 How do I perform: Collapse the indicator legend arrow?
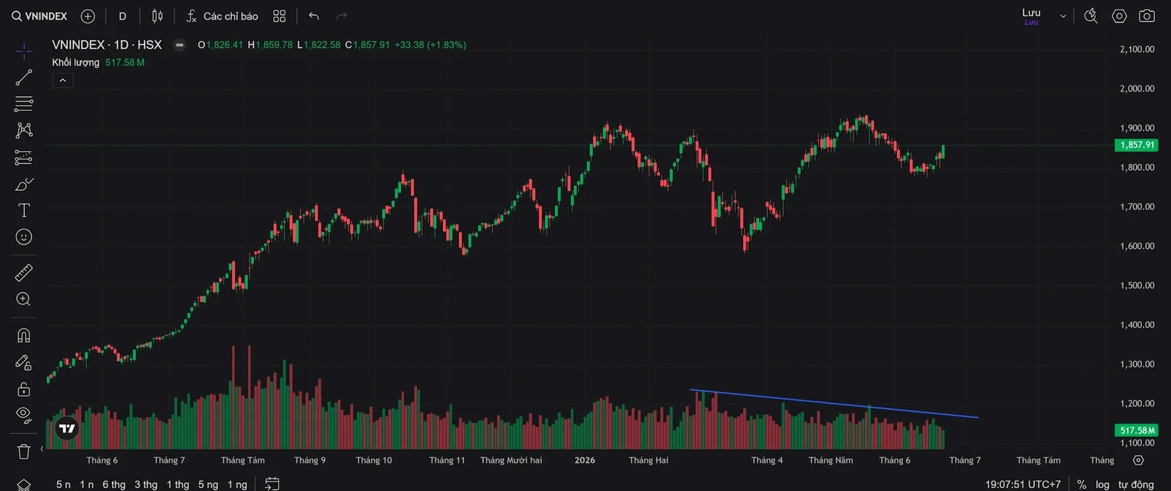click(x=63, y=80)
